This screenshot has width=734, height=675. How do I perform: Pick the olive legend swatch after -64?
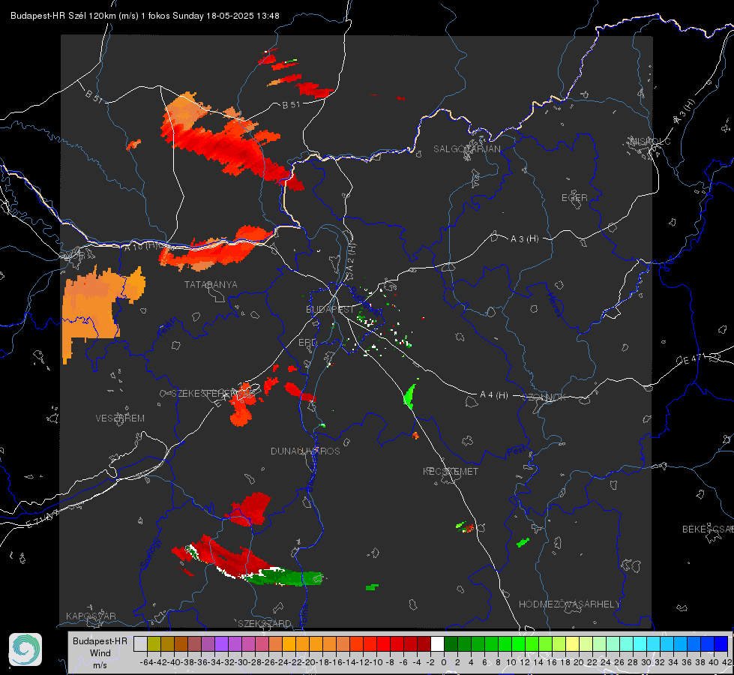coord(154,644)
